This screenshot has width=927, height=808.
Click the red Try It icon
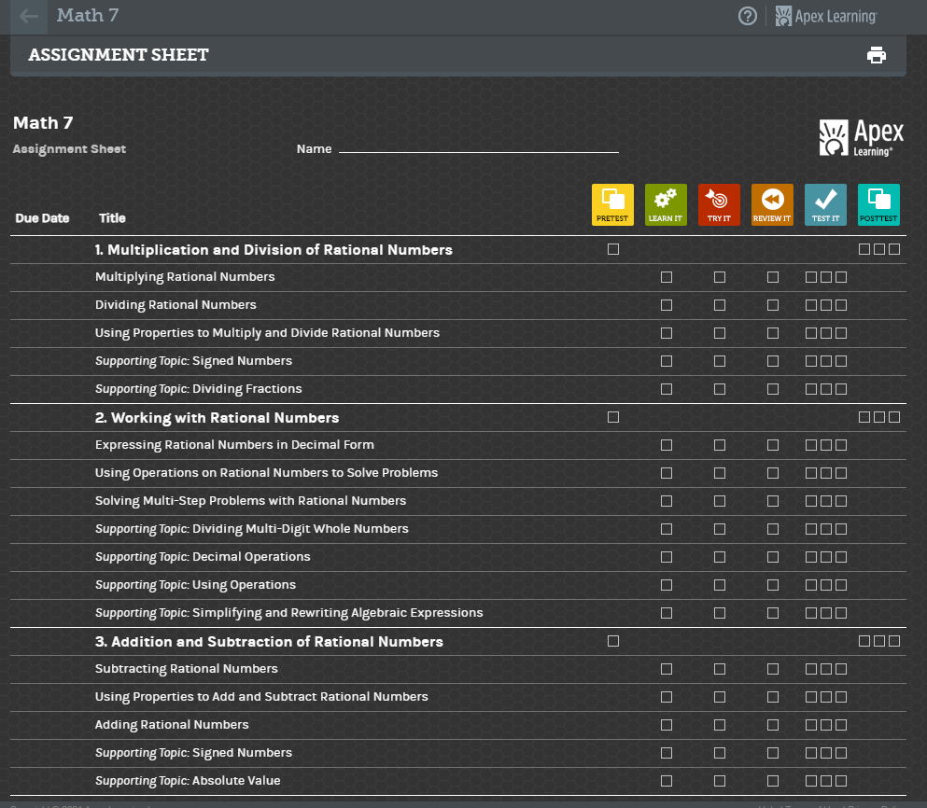click(719, 204)
